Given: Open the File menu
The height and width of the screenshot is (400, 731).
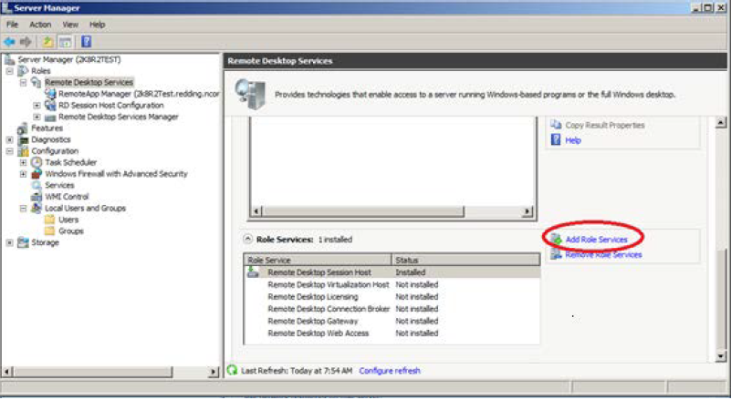Looking at the screenshot, I should coord(12,25).
